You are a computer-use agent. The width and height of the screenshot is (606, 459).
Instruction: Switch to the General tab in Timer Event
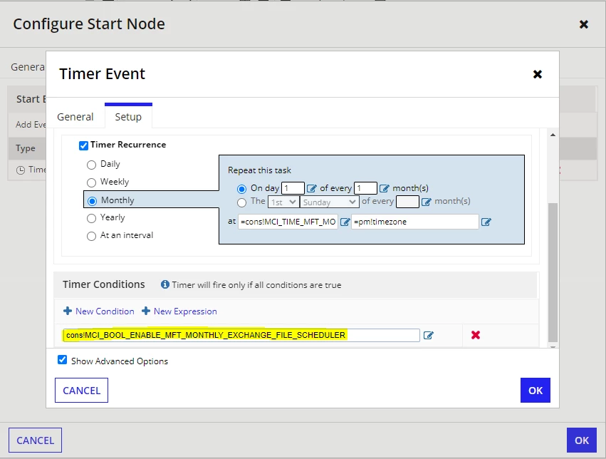point(75,117)
